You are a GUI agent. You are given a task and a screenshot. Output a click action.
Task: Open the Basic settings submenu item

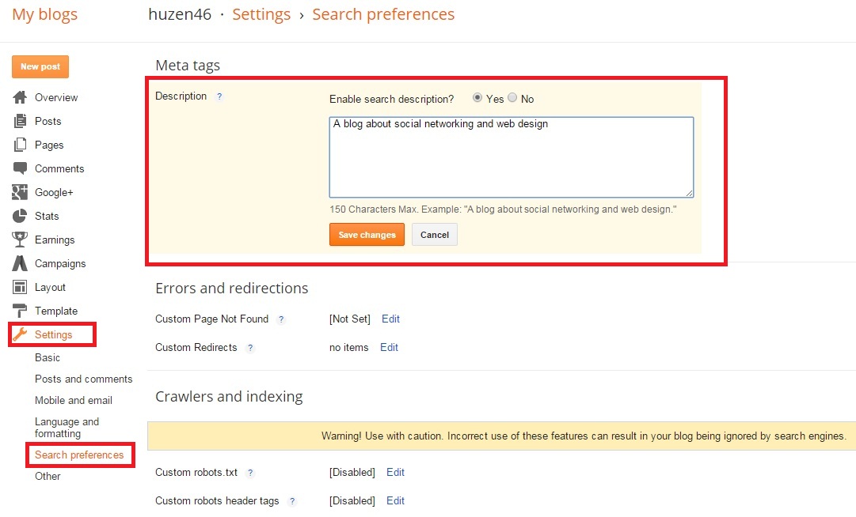click(48, 357)
